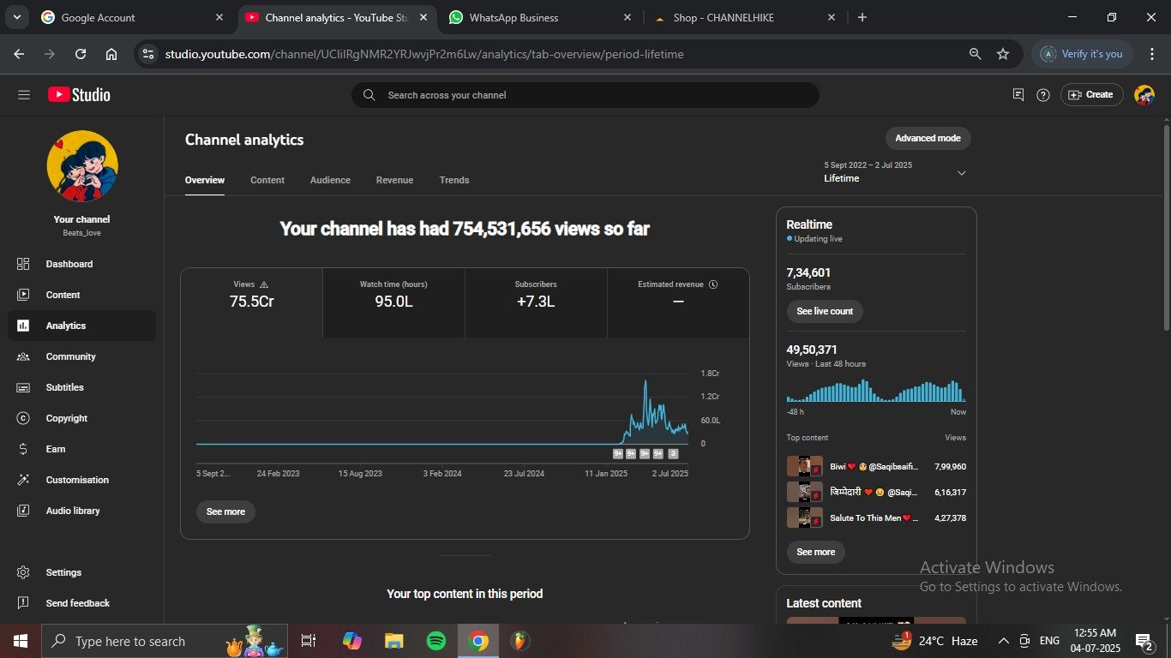
Task: Open the help question mark icon
Action: (1043, 95)
